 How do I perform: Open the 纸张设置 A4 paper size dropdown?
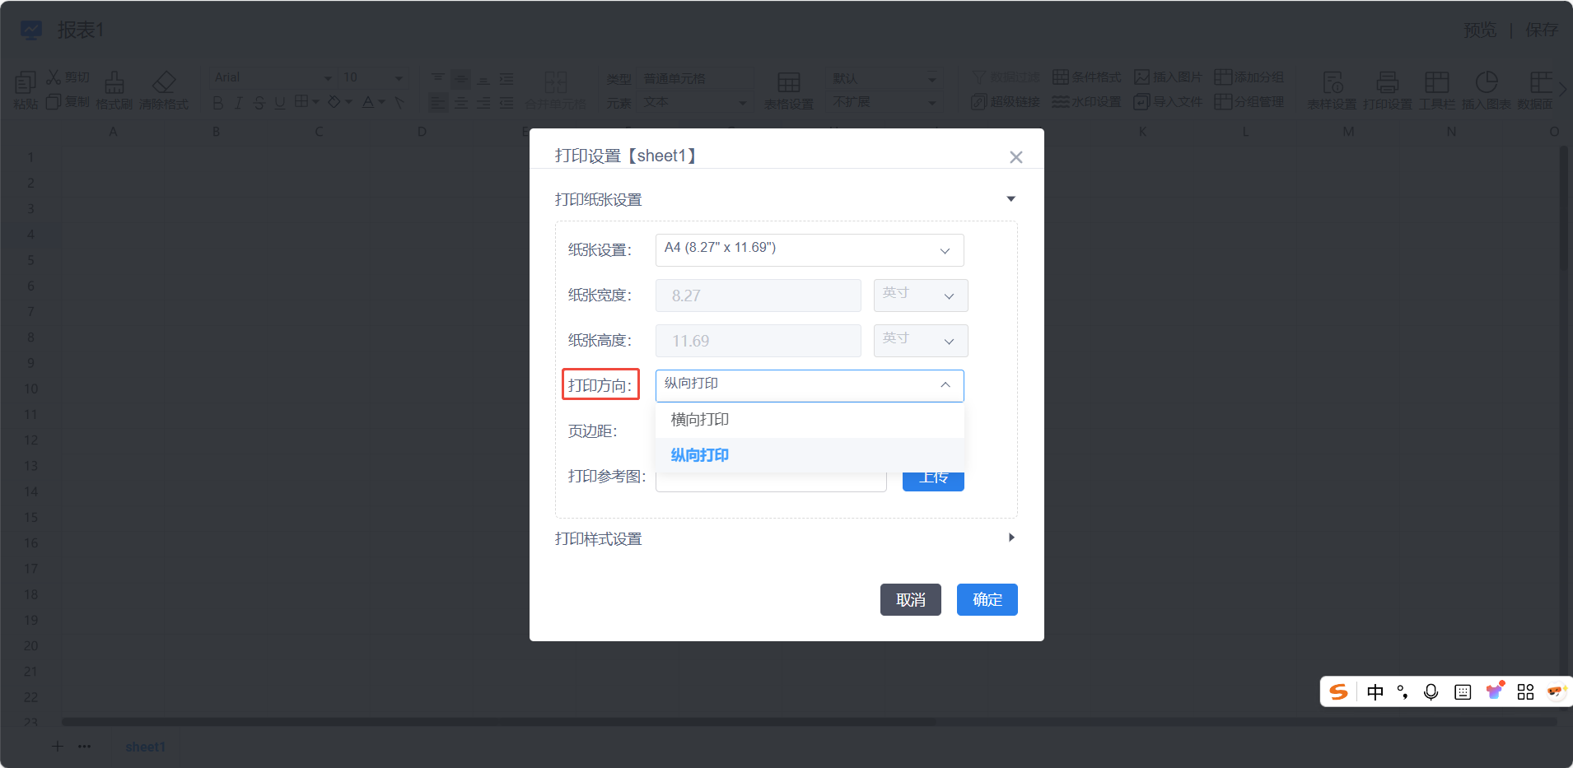click(809, 250)
